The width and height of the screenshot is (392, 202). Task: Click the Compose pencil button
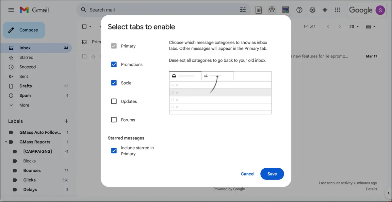pos(24,30)
